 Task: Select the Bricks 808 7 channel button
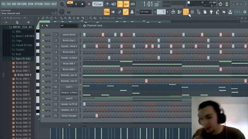tap(69, 64)
